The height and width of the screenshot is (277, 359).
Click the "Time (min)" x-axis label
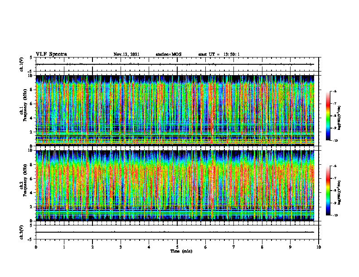(181, 251)
